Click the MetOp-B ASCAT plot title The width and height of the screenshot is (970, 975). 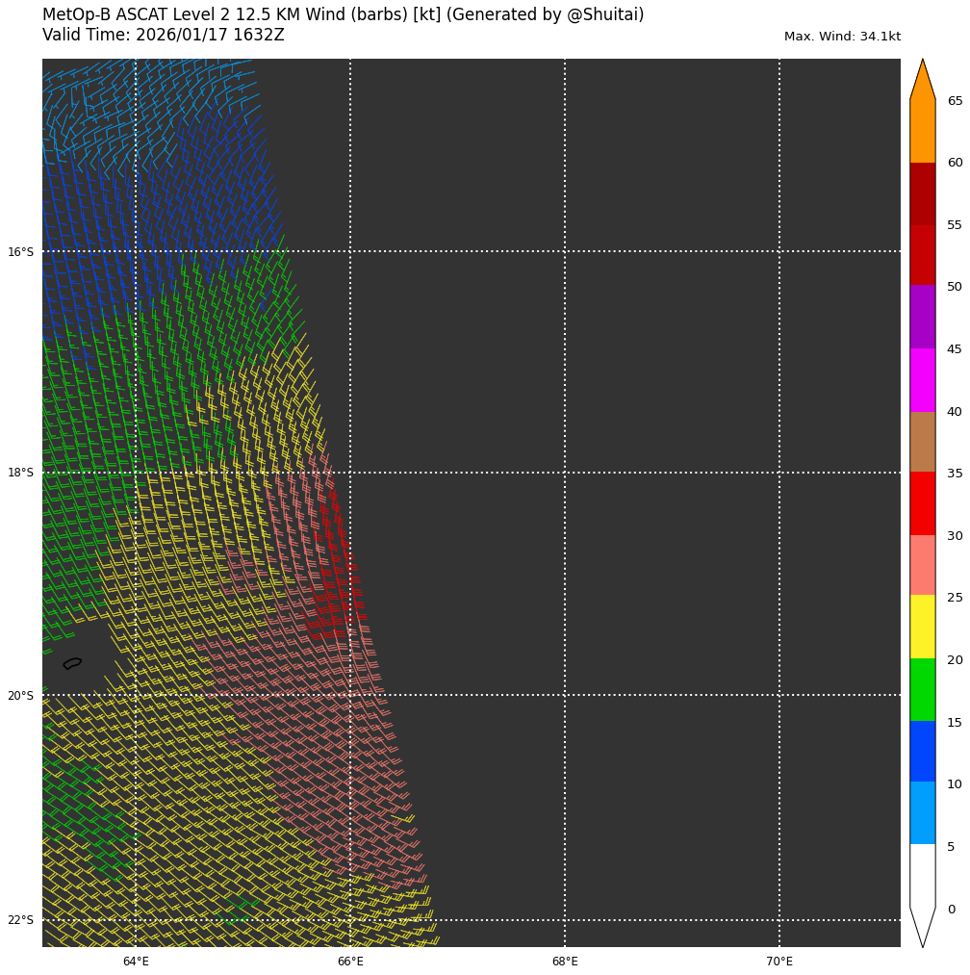343,15
